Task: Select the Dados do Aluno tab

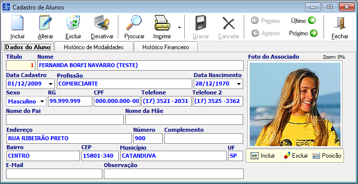Action: [x=27, y=47]
